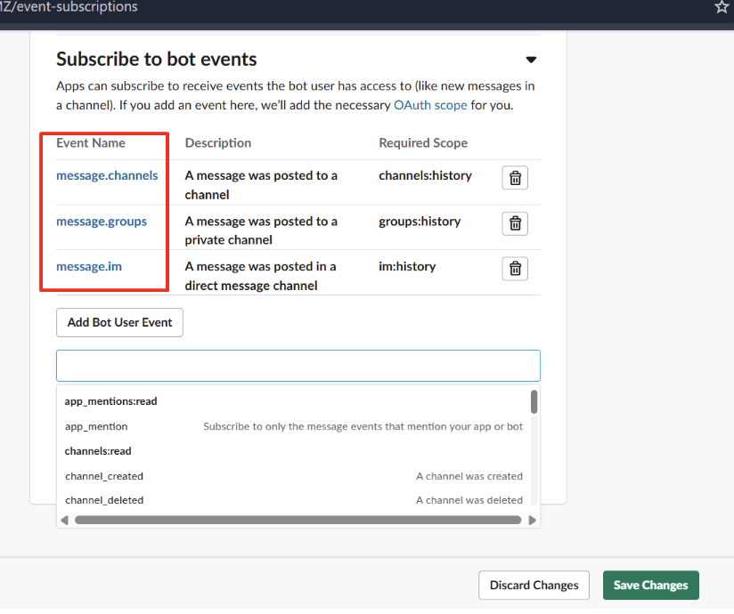Click the event-subscriptions URL in address bar
Viewport: 734px width, 614px height.
click(69, 7)
